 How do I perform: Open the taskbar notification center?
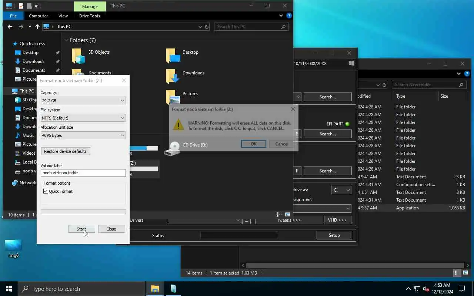462,289
